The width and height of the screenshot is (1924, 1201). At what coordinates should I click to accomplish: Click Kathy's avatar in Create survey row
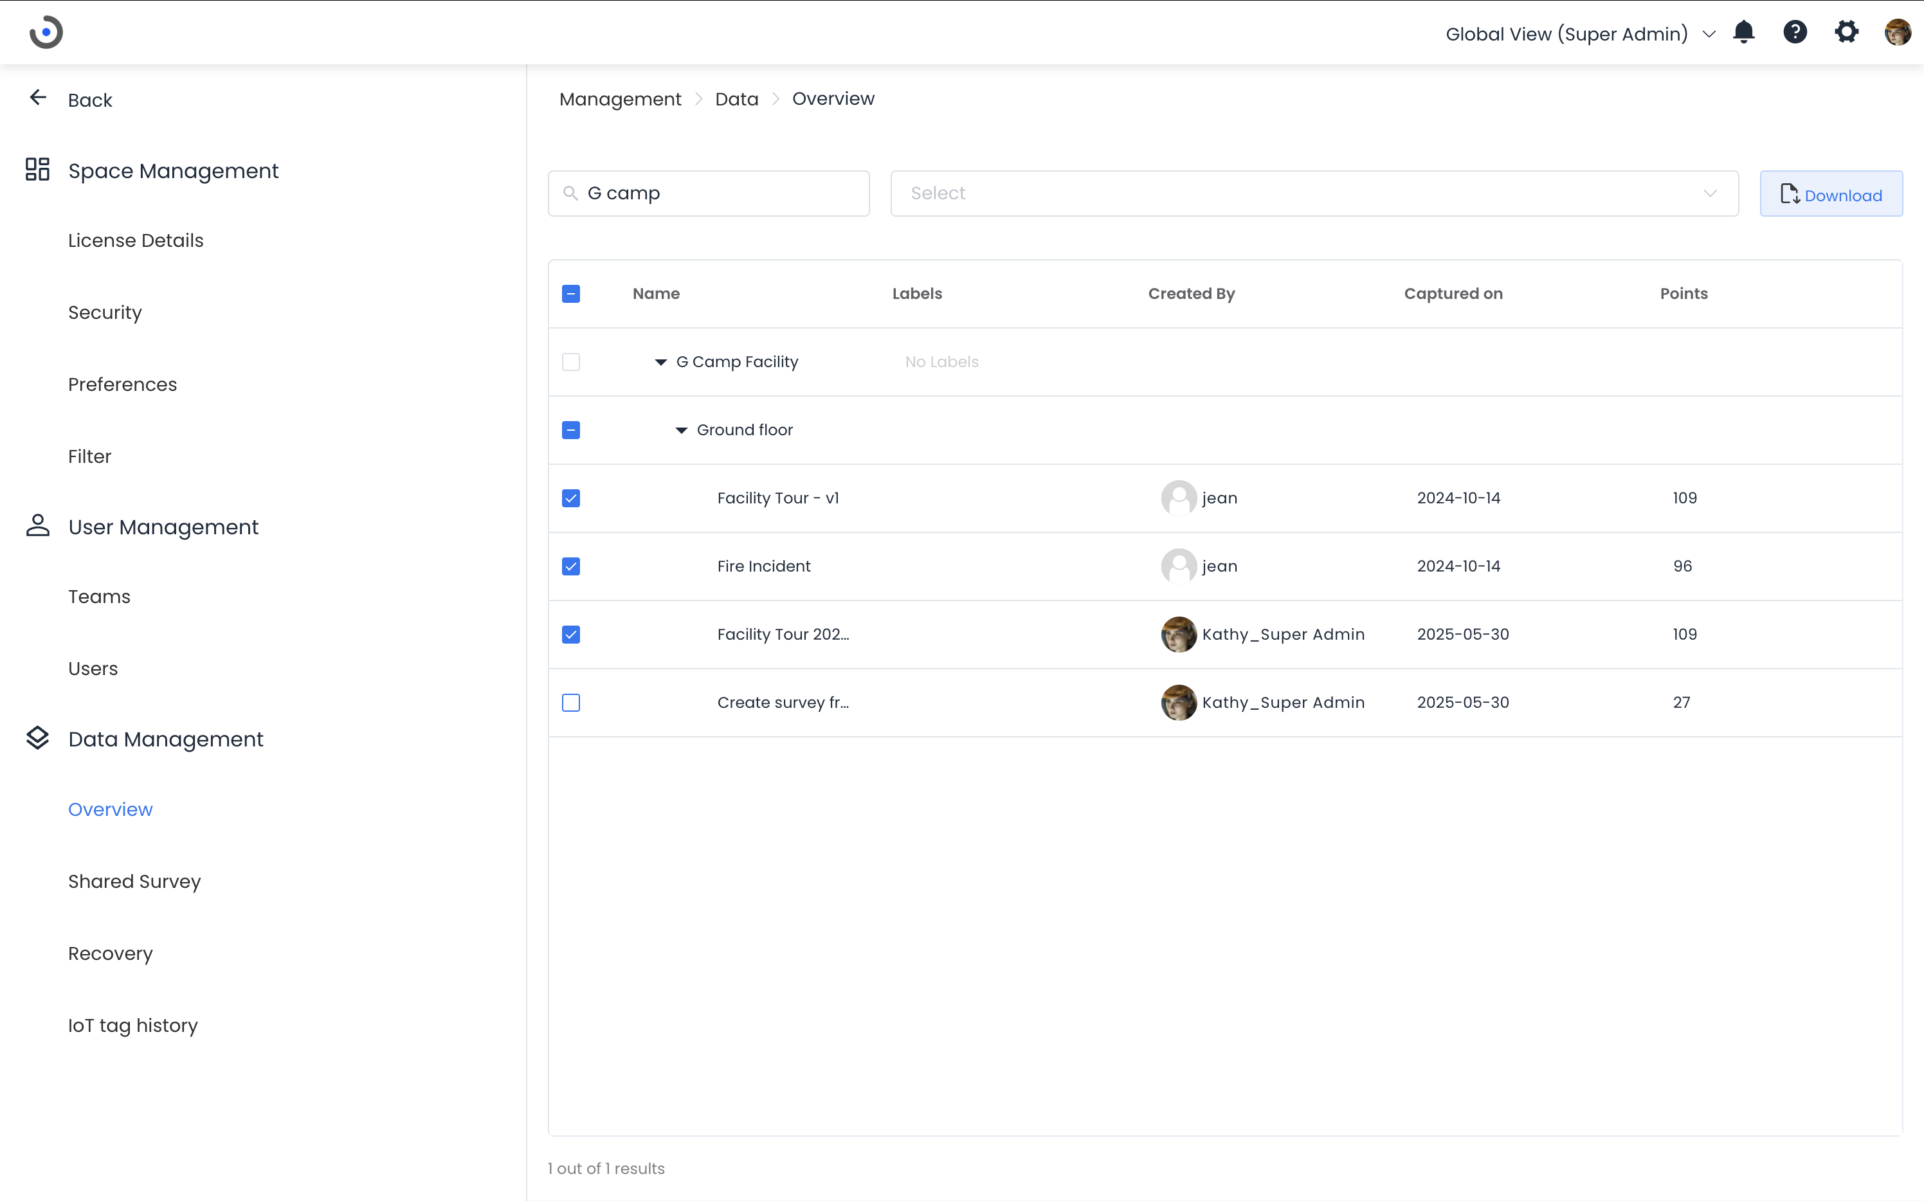click(x=1179, y=703)
